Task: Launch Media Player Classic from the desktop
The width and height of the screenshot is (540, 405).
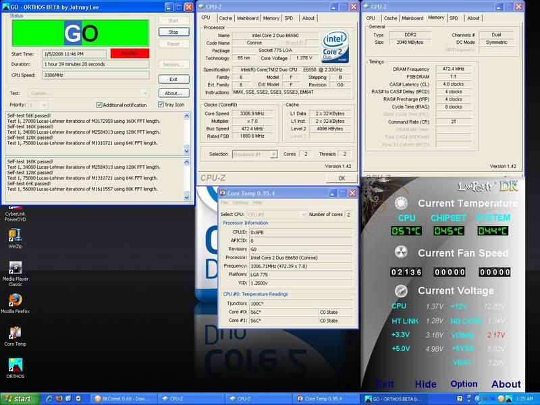Action: coord(15,274)
